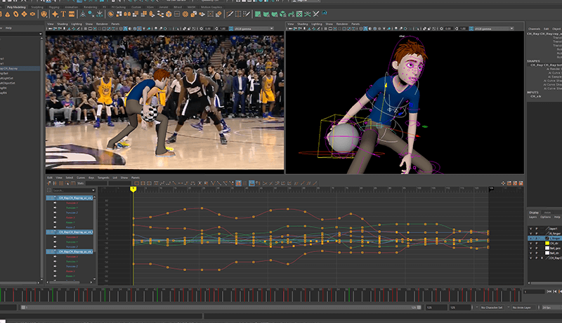Toggle visibility V of R_finger layer
562x323 pixels.
click(x=531, y=234)
